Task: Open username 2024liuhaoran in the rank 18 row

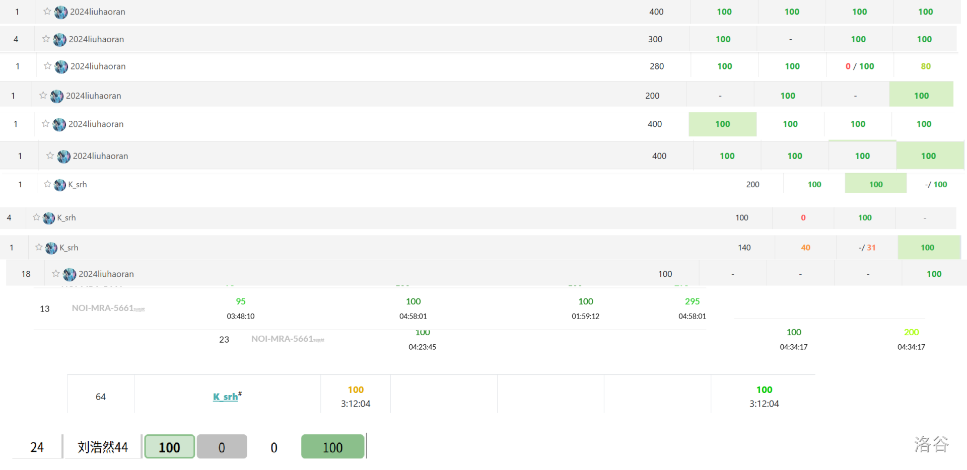Action: point(106,274)
